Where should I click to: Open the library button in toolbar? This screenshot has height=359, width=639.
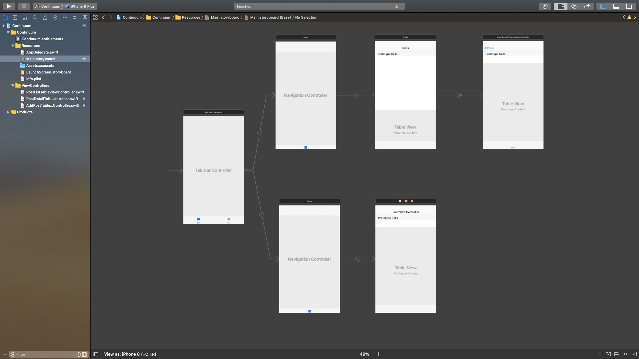click(545, 6)
